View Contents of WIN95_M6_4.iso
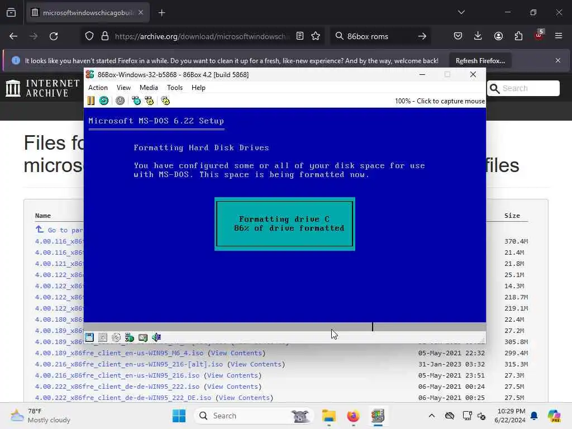This screenshot has width=572, height=429. click(x=236, y=353)
